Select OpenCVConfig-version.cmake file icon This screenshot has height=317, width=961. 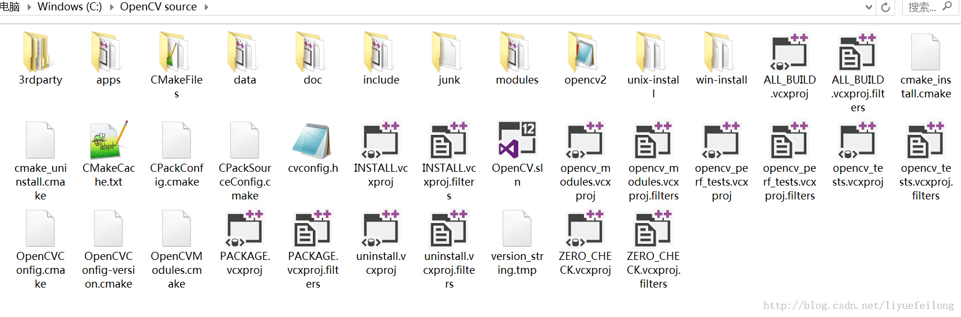coord(109,228)
